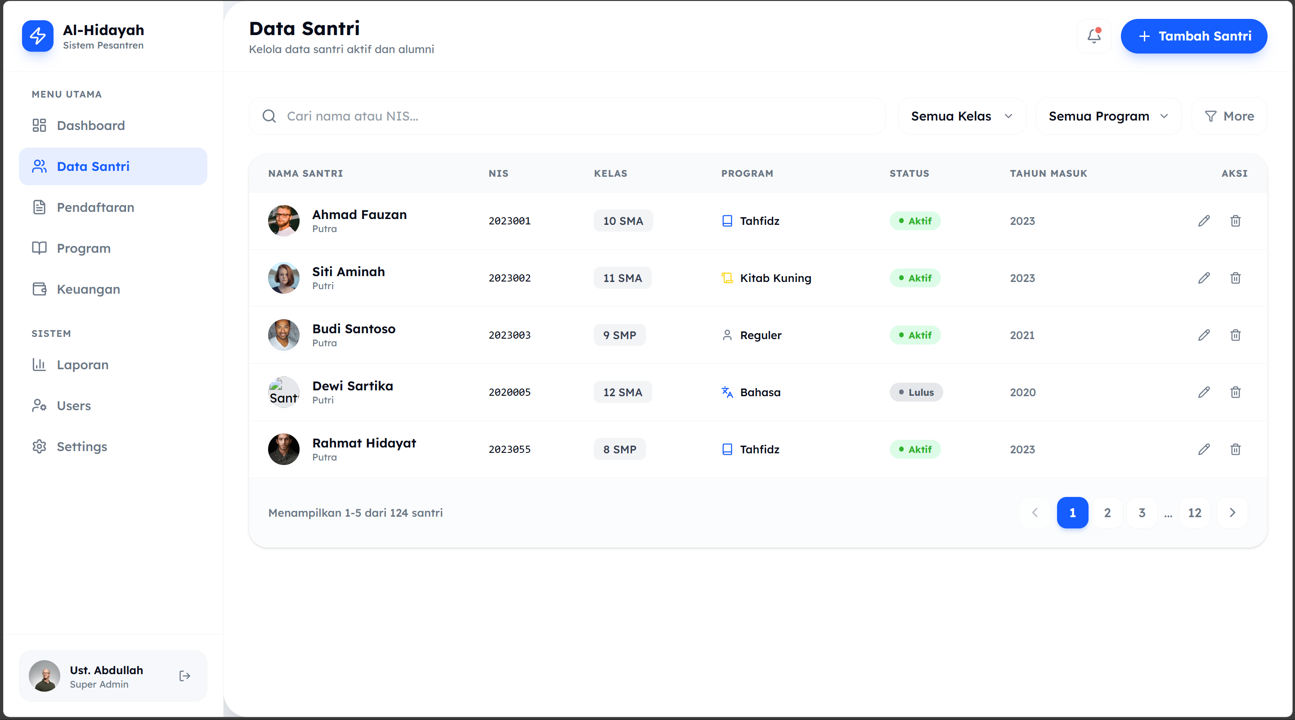This screenshot has width=1295, height=720.
Task: Click the Tambah Santri button
Action: point(1193,36)
